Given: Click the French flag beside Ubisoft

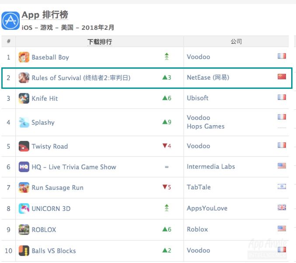Looking at the screenshot, I should click(x=282, y=97).
